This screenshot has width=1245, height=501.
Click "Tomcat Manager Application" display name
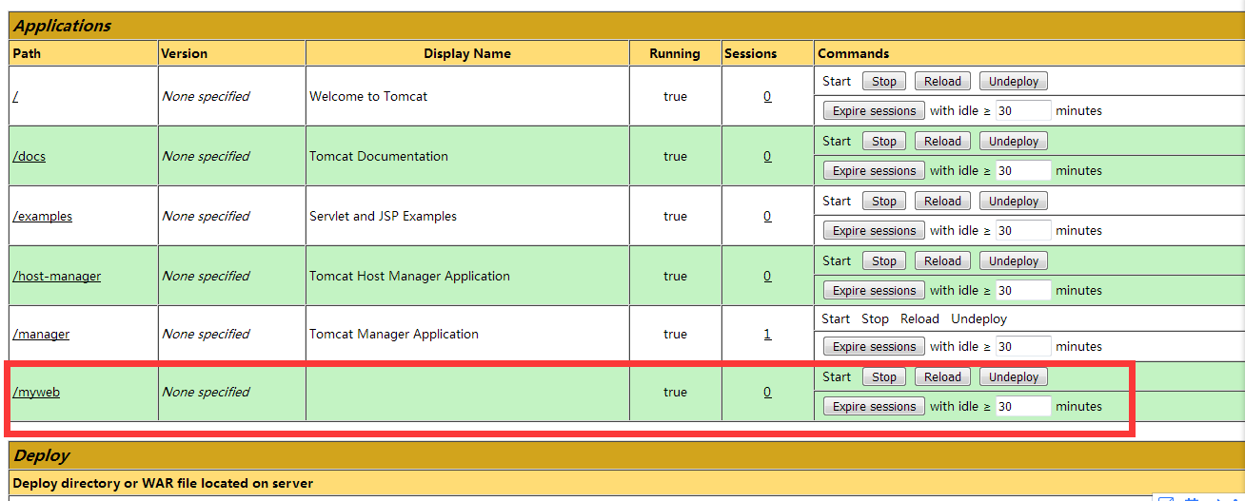click(394, 334)
